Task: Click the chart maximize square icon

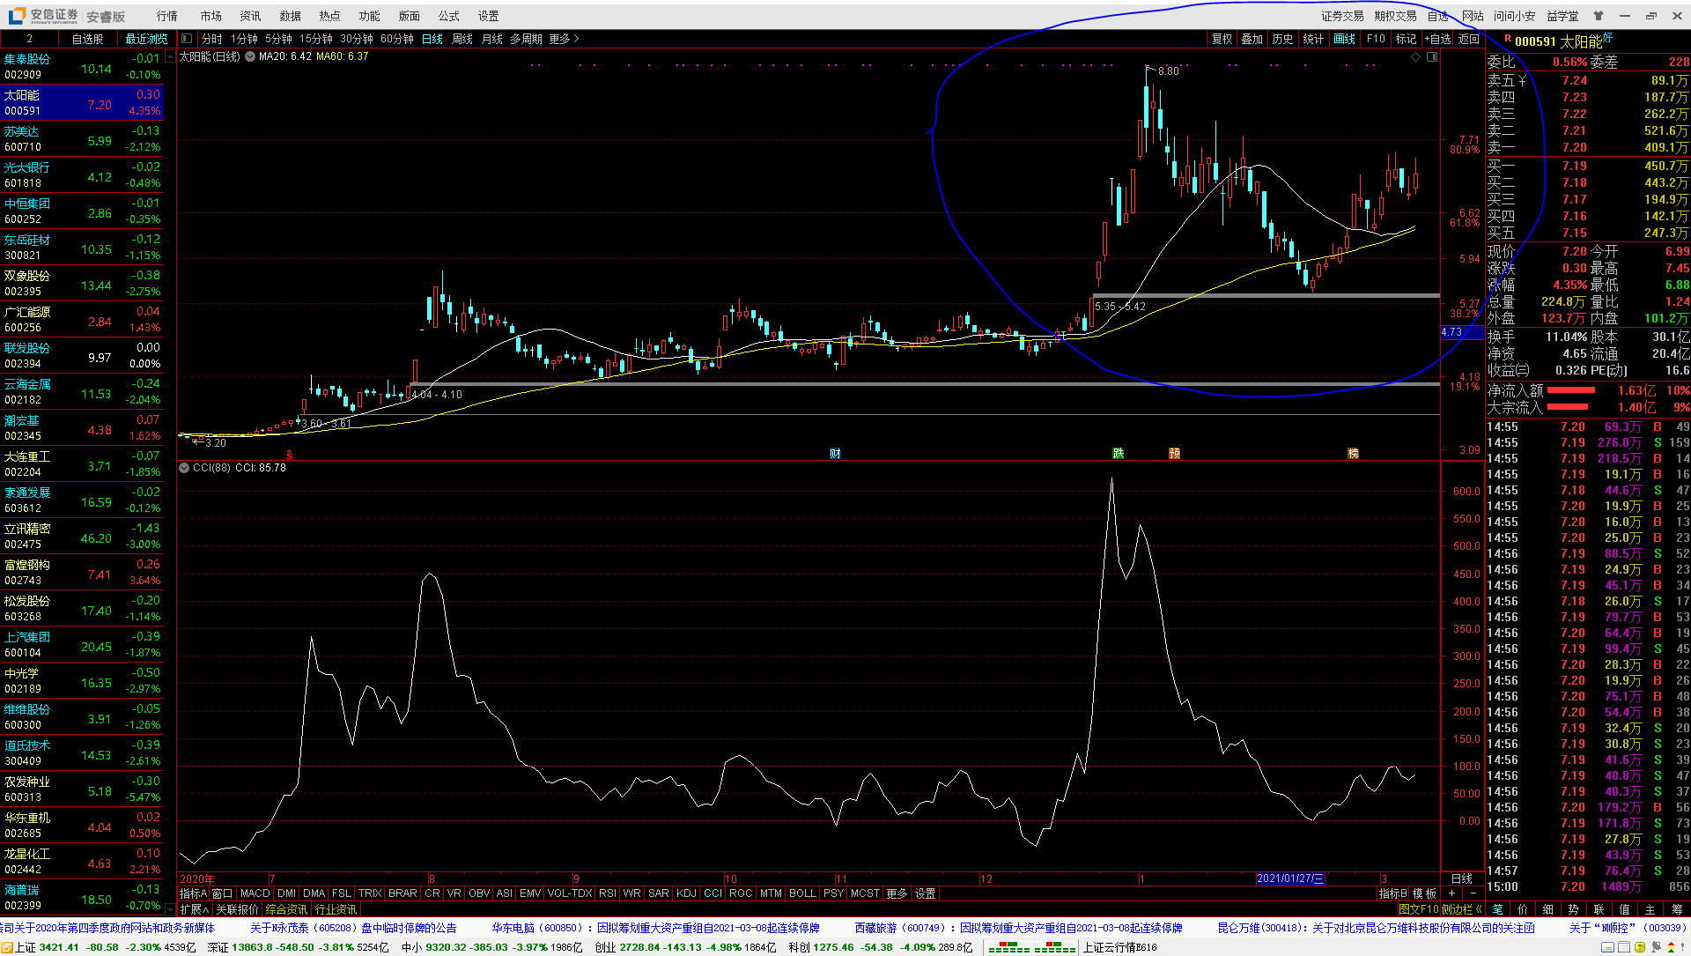Action: tap(1432, 56)
